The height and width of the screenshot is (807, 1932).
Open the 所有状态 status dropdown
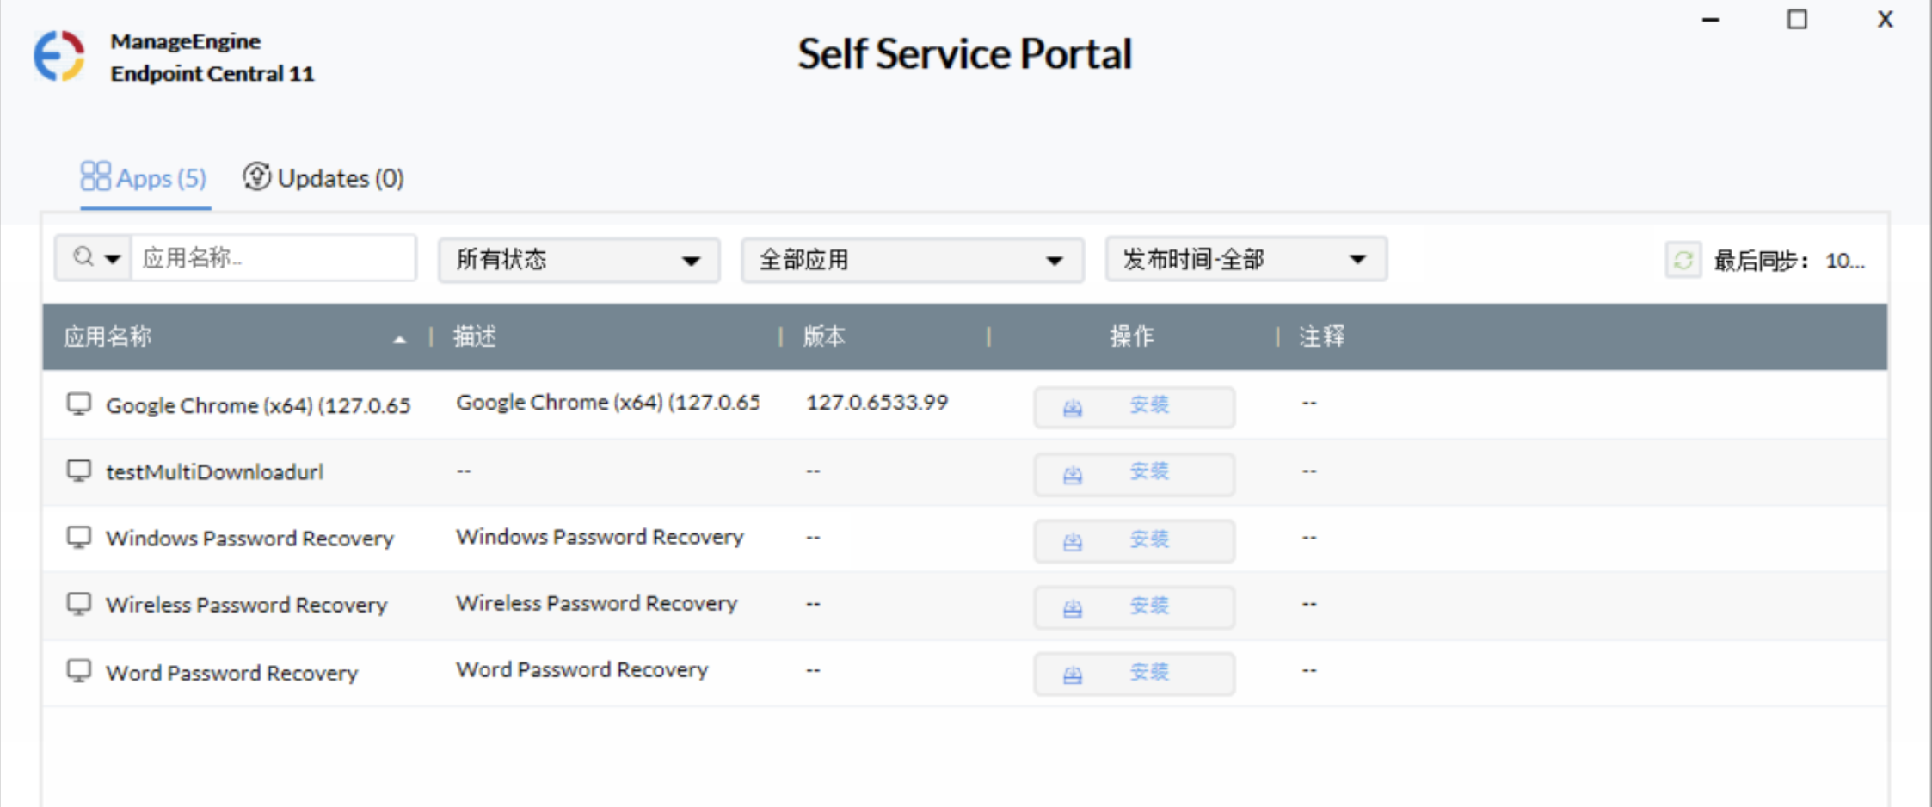click(578, 260)
